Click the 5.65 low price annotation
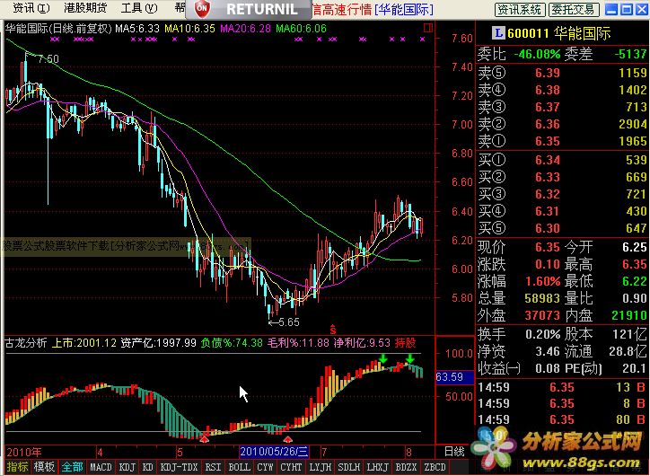 click(x=284, y=322)
